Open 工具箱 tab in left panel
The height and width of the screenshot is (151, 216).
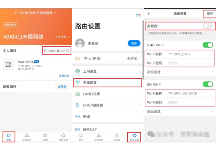[x=45, y=137]
